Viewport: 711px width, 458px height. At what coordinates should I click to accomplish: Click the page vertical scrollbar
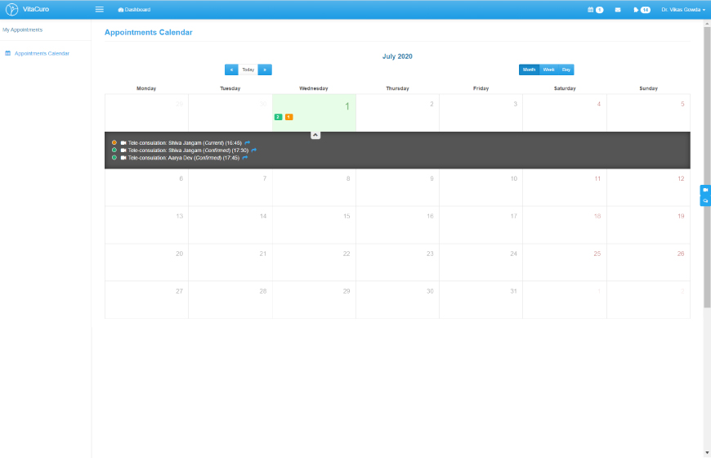pos(707,167)
